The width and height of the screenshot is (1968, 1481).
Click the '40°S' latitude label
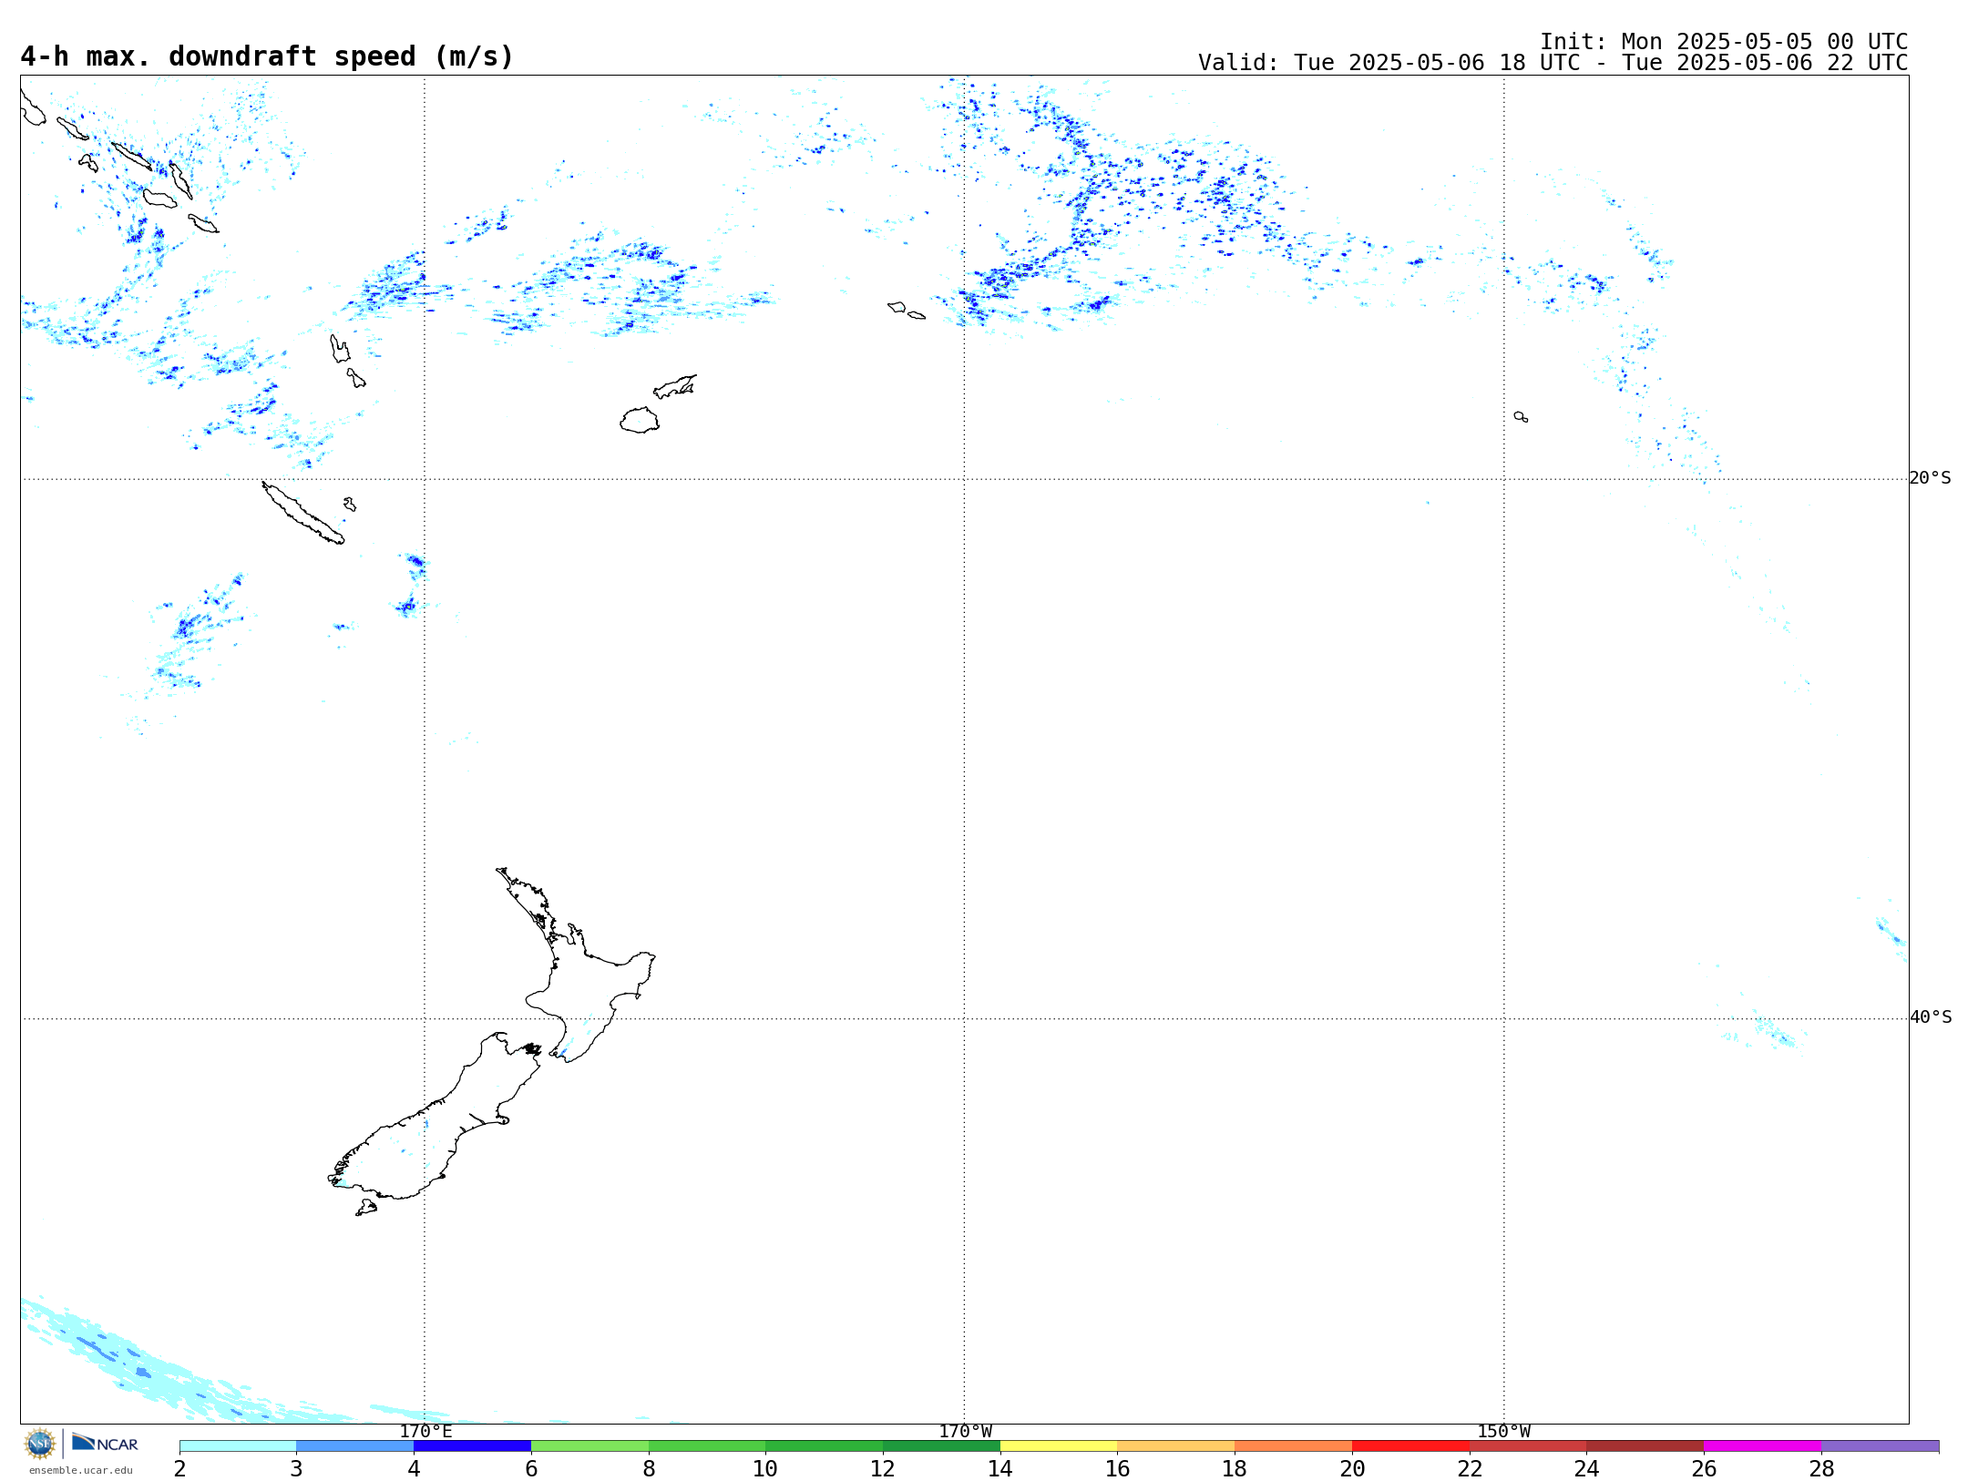(x=1930, y=1017)
